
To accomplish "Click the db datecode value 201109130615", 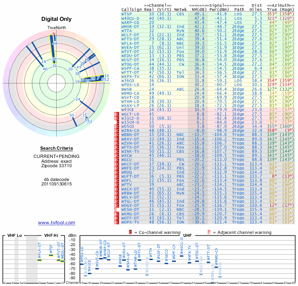I will 57,184.
